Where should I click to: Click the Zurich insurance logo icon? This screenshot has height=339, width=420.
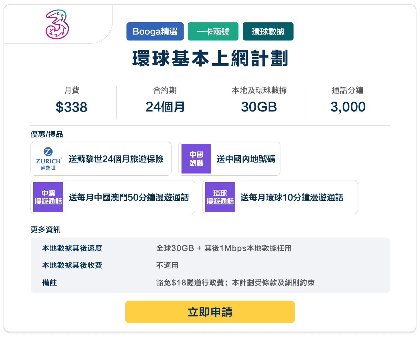[48, 159]
